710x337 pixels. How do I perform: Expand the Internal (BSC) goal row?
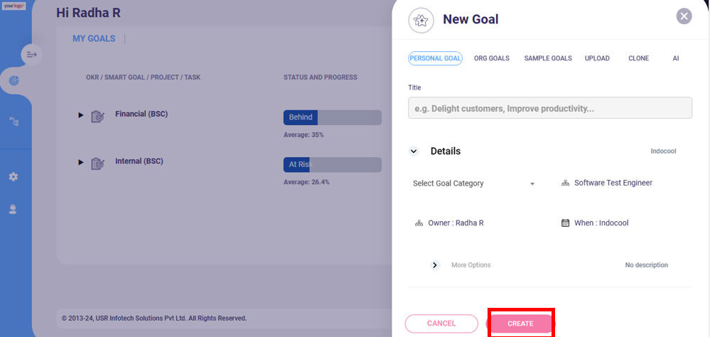point(81,162)
